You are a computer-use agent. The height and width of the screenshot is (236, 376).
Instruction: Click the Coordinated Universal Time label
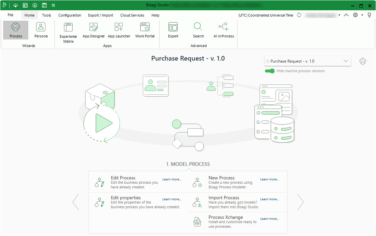(266, 15)
